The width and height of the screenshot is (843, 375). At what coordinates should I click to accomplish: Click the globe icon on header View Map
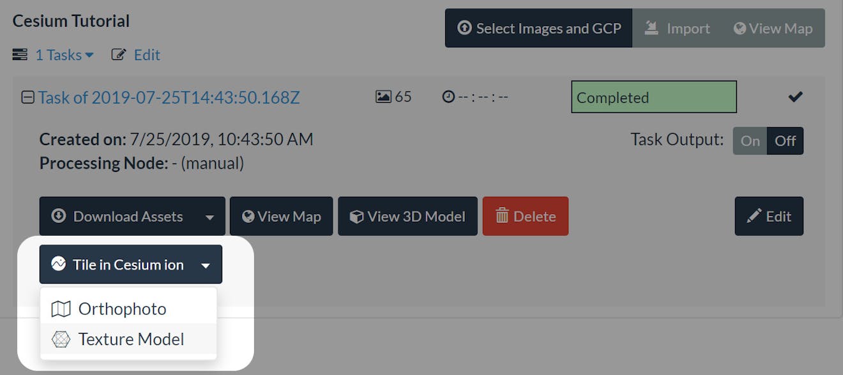(740, 28)
